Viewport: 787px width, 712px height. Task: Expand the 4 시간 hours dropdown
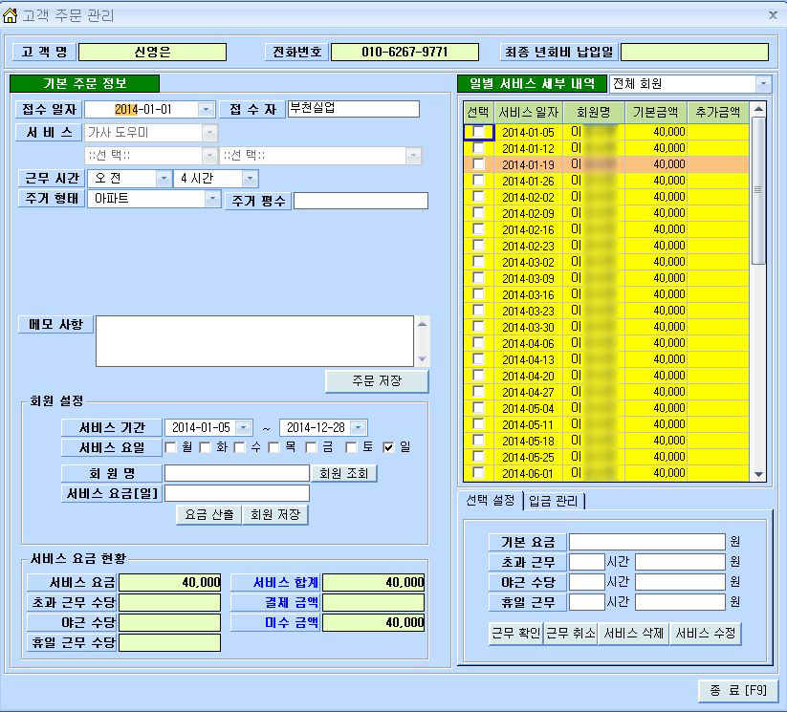click(x=250, y=179)
